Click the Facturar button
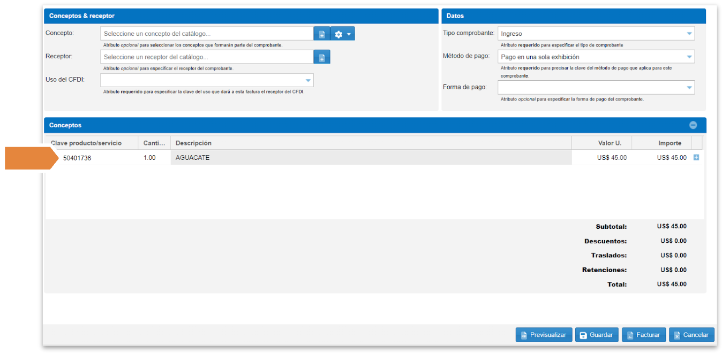Image resolution: width=722 pixels, height=354 pixels. 643,335
